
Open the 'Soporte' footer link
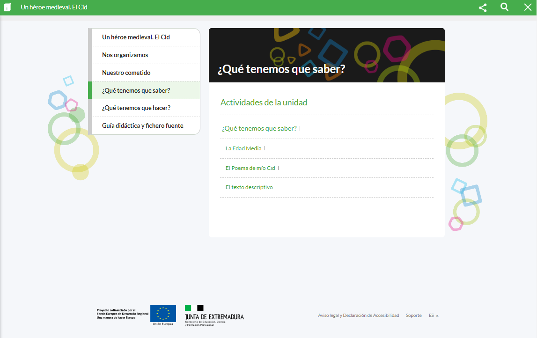[x=414, y=316]
